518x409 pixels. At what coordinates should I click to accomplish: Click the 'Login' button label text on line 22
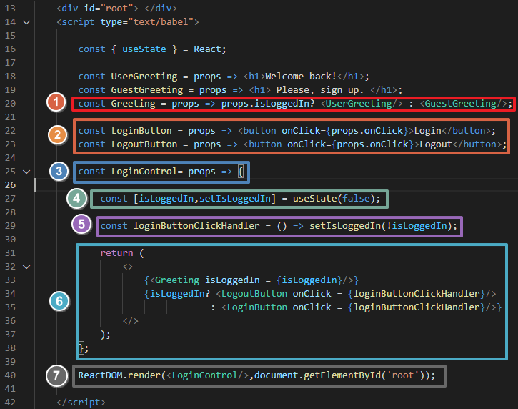428,131
